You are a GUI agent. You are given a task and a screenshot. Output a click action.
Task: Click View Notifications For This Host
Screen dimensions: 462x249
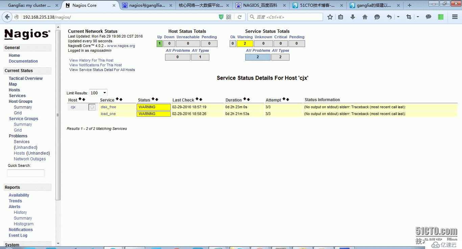96,65
